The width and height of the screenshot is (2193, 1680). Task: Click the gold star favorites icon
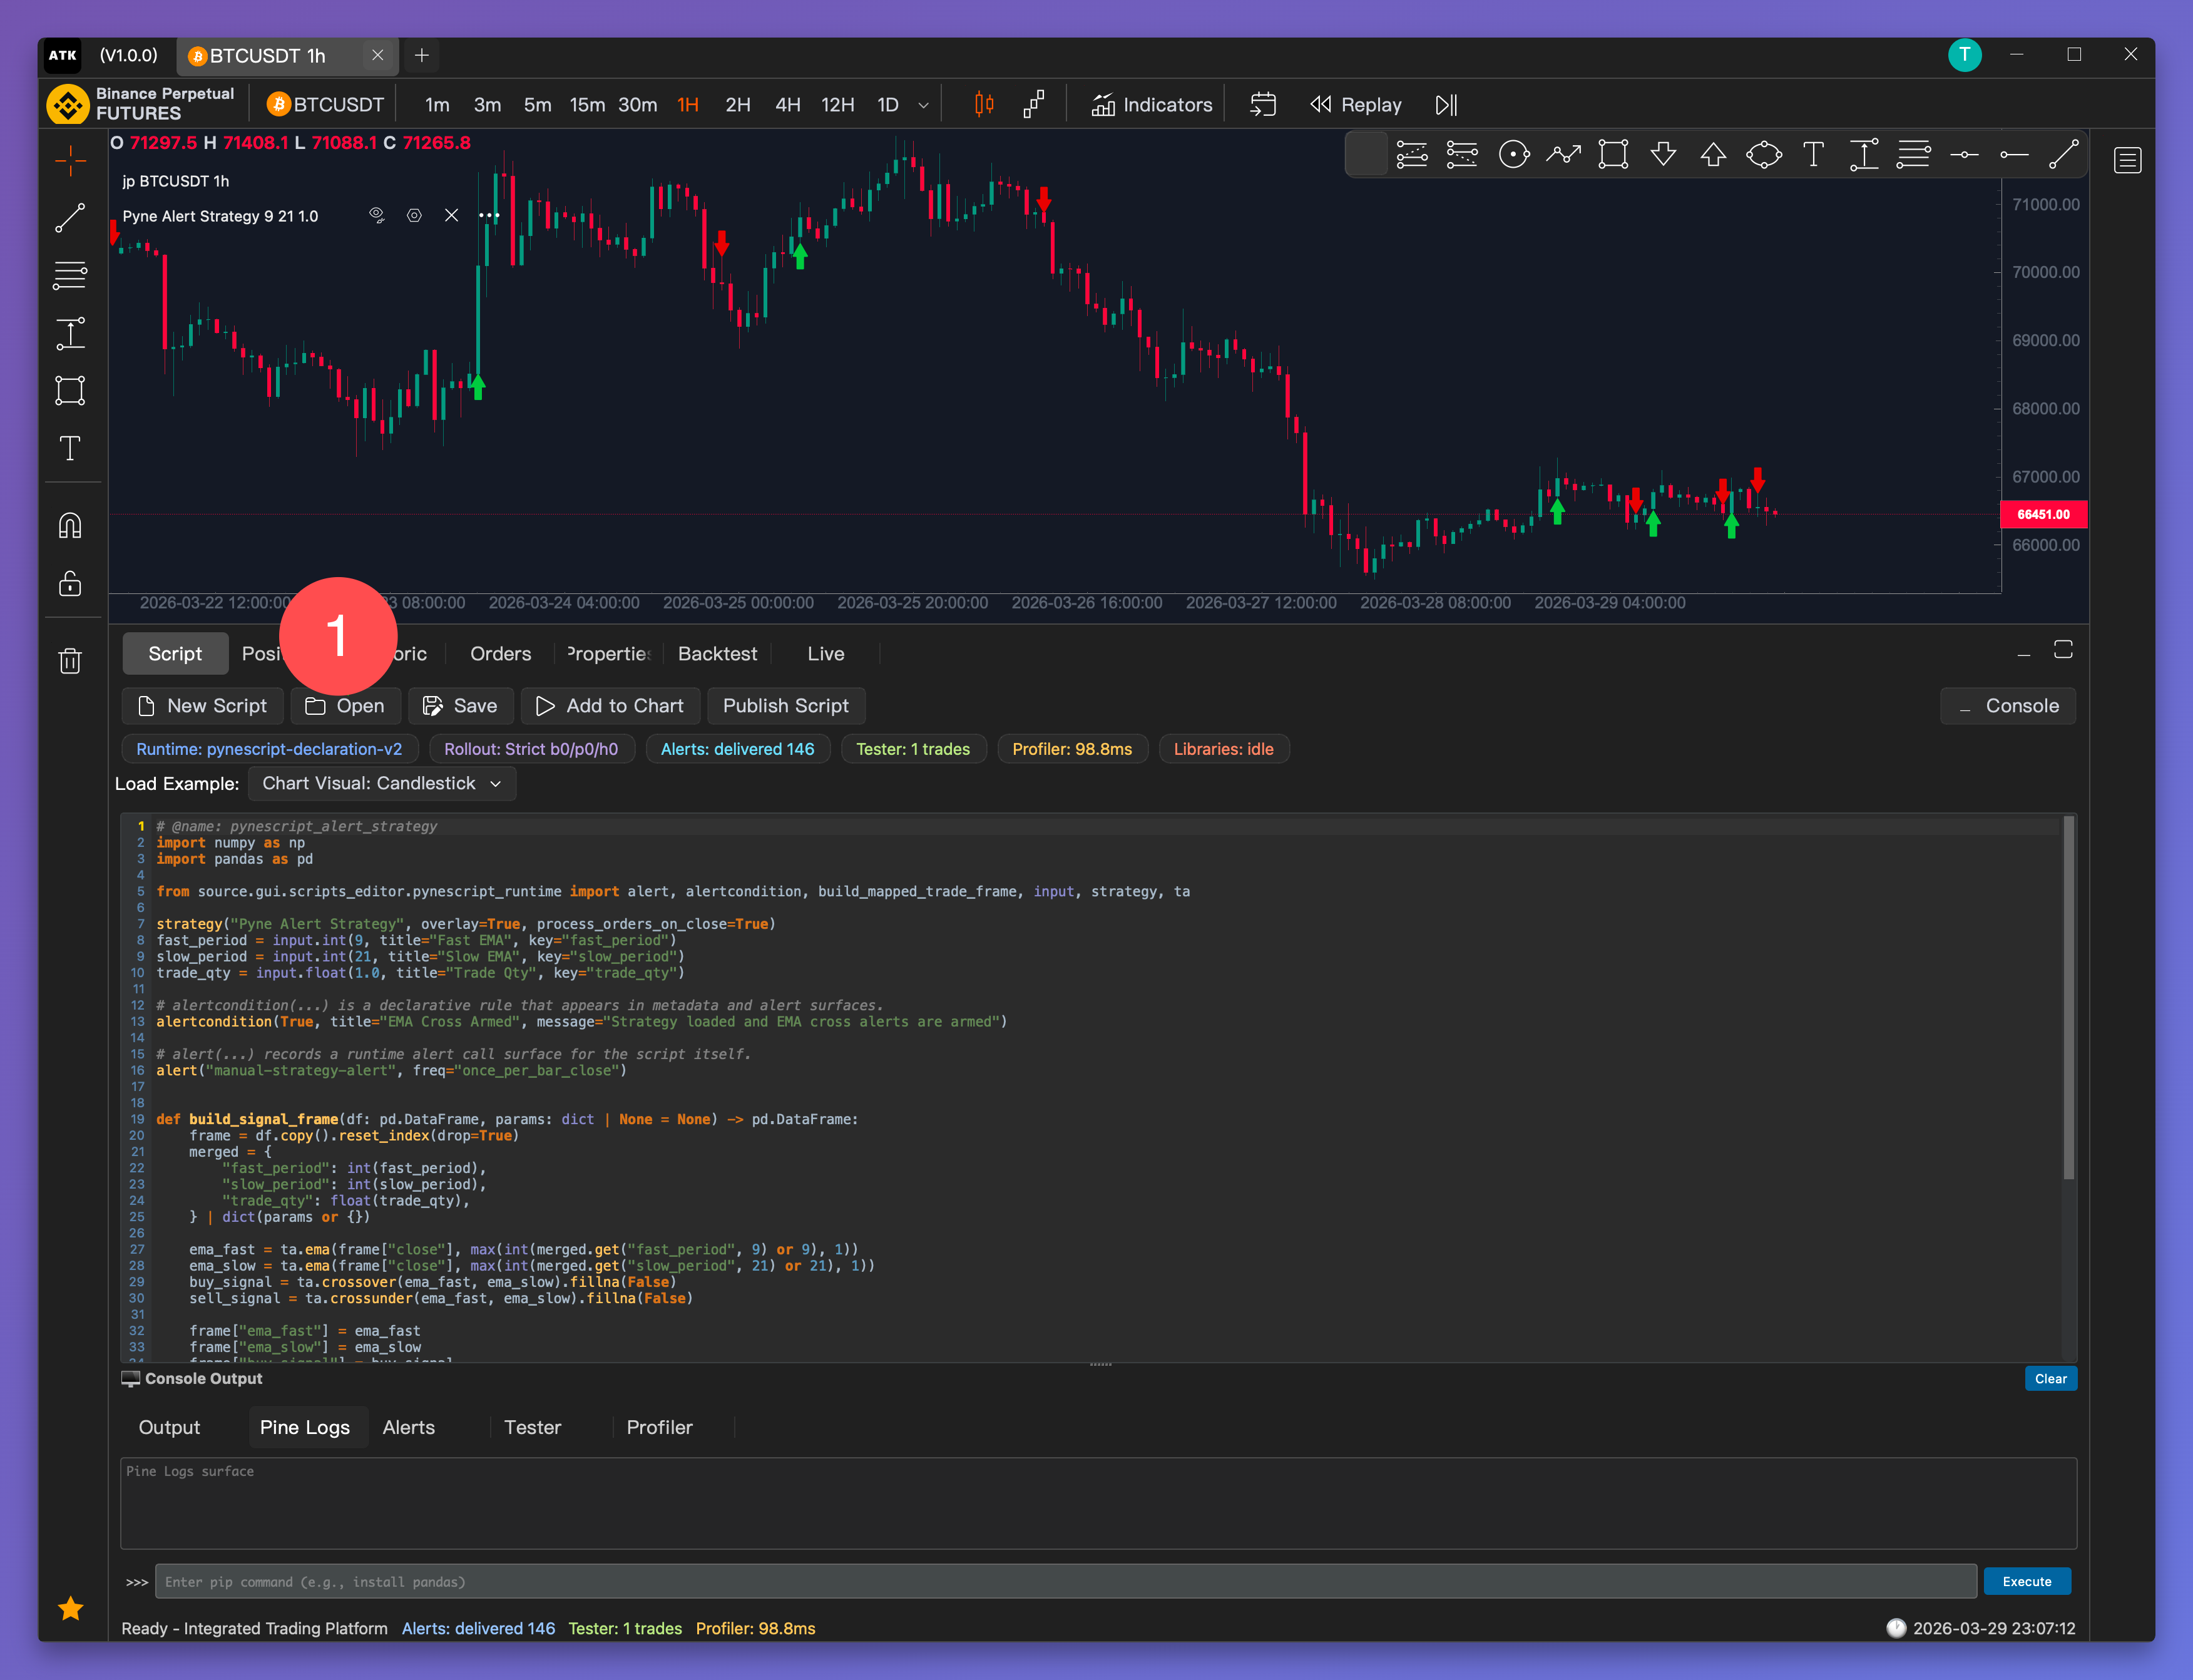(70, 1609)
